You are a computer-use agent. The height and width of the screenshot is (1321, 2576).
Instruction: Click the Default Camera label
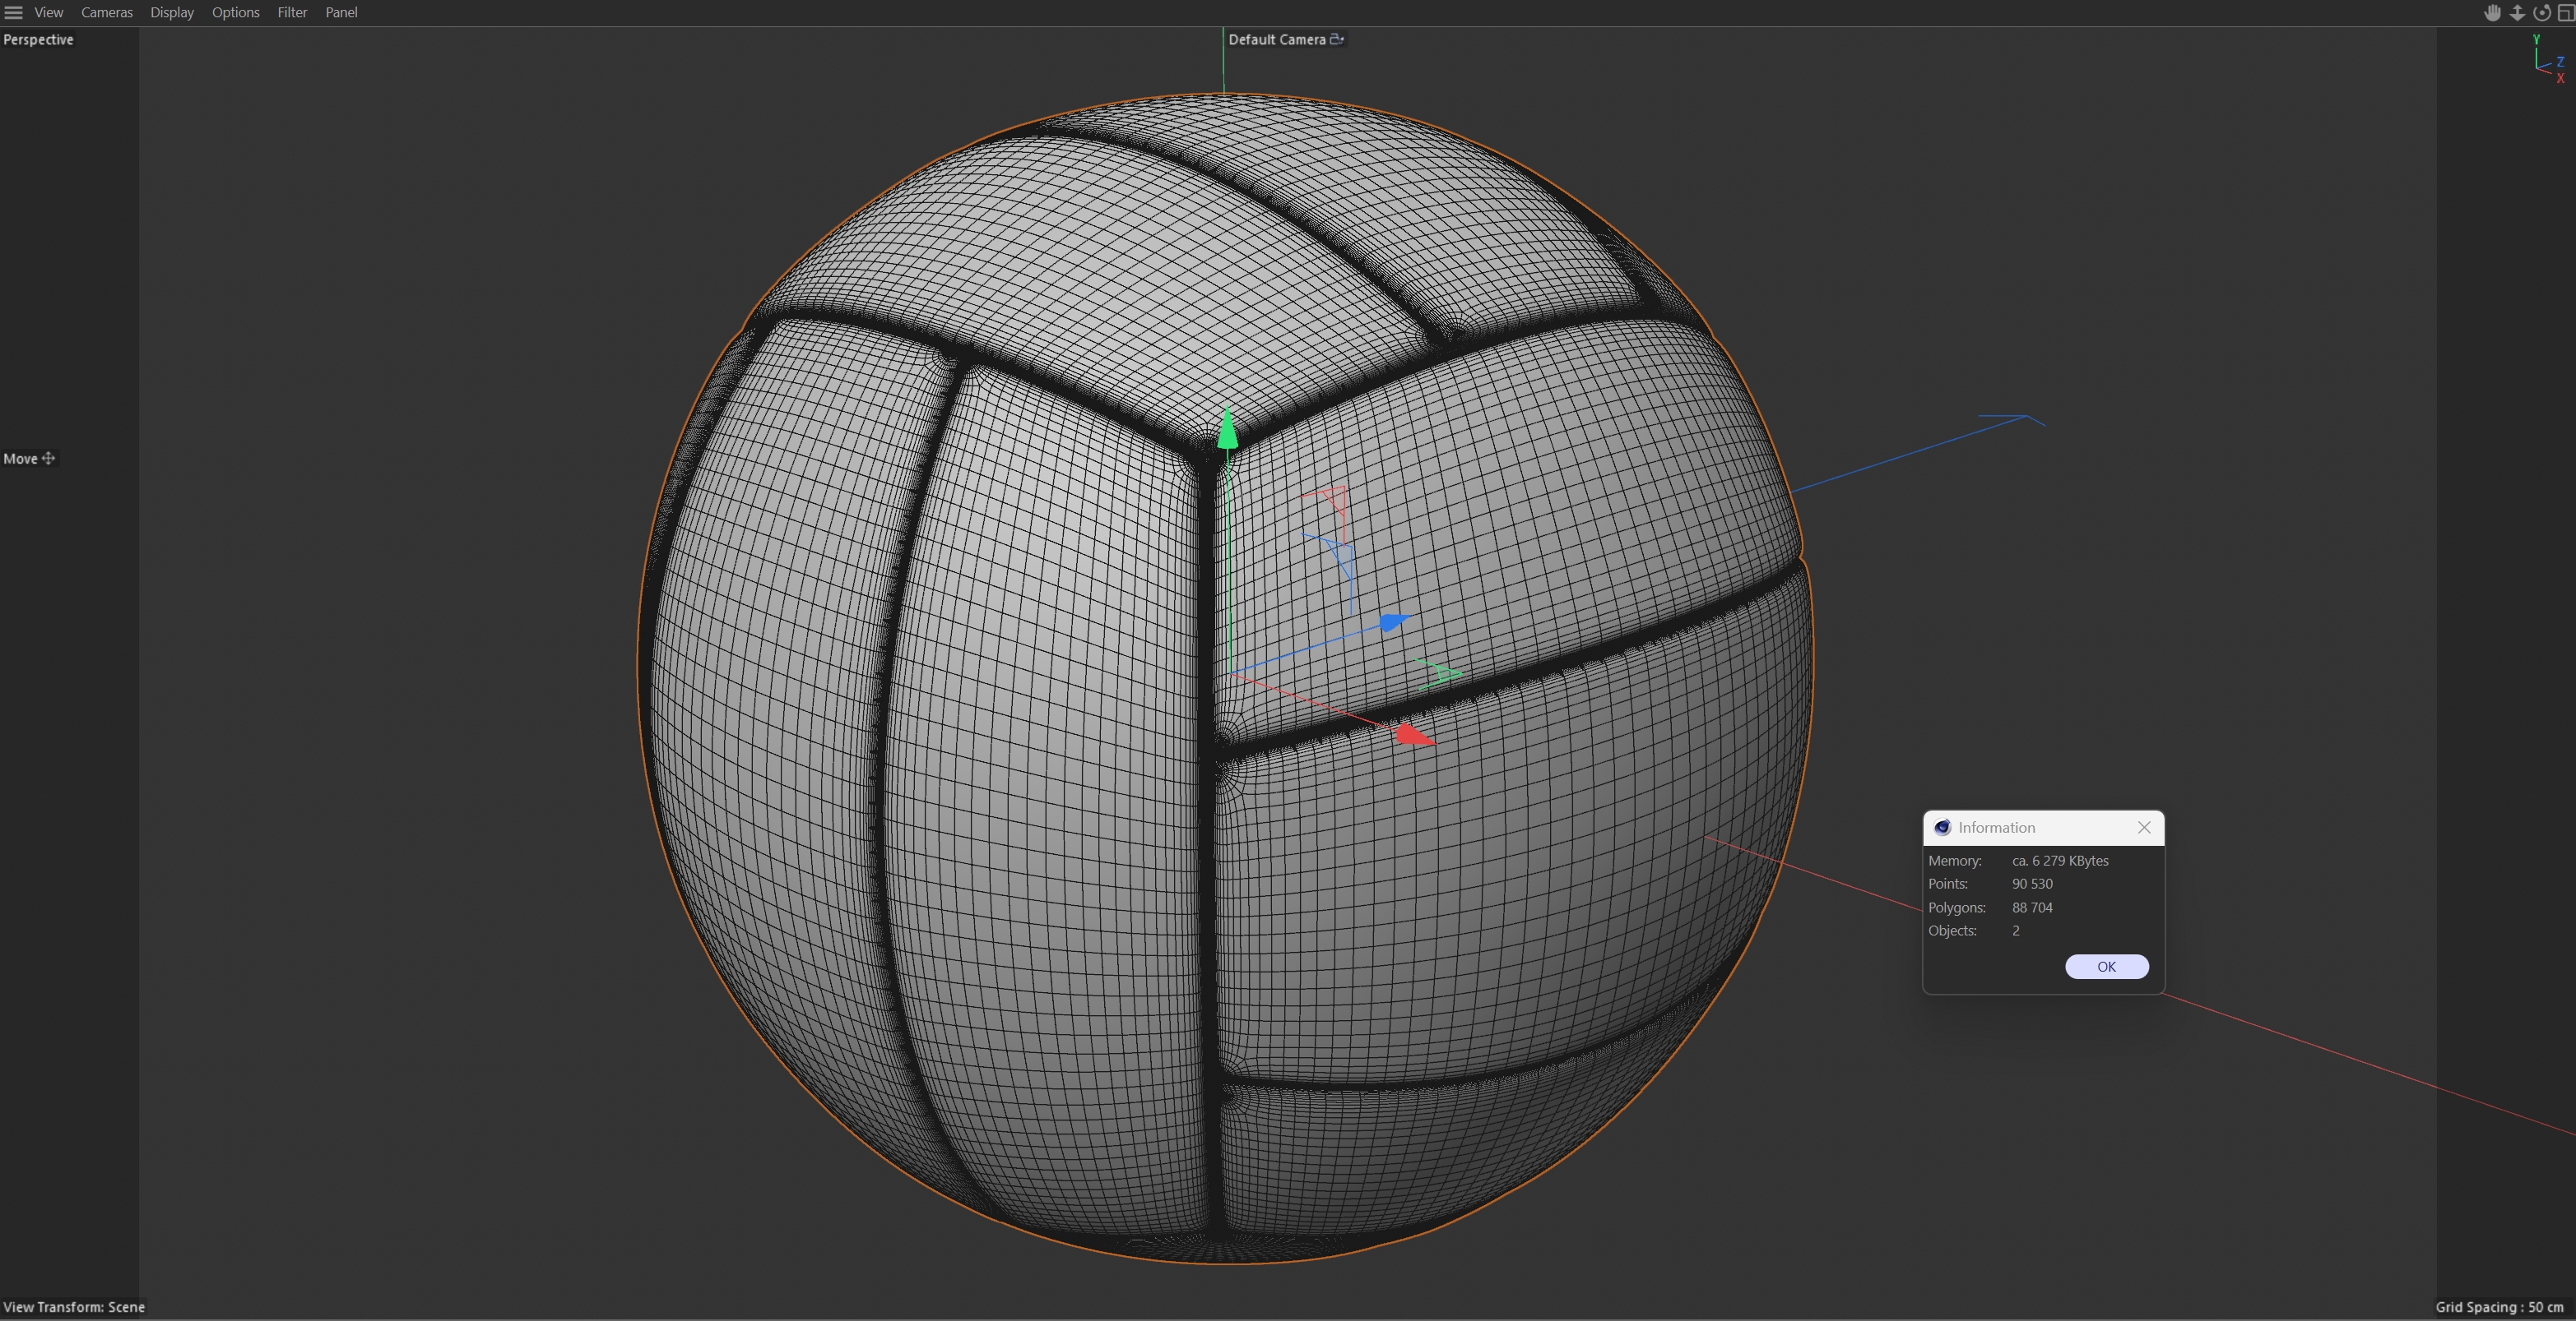pyautogui.click(x=1276, y=39)
